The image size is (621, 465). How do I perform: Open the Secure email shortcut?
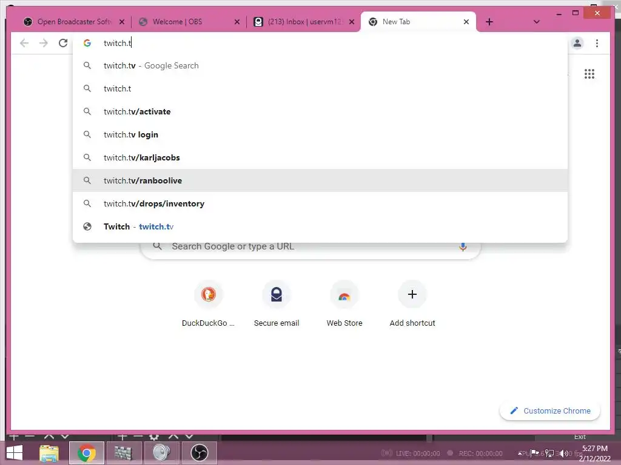pos(277,304)
